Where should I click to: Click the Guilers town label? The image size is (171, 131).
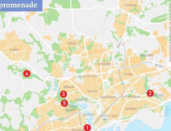pyautogui.click(x=14, y=50)
